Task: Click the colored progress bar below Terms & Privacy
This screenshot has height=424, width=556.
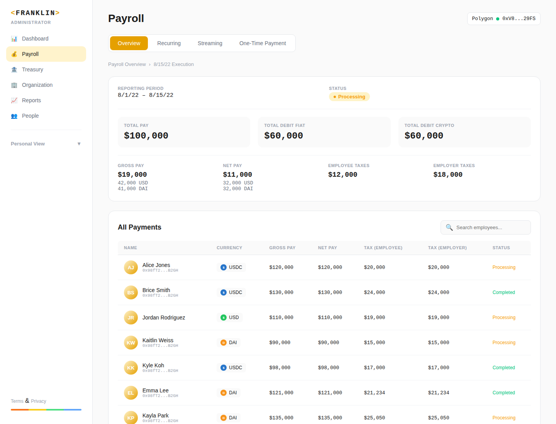Action: click(x=46, y=410)
